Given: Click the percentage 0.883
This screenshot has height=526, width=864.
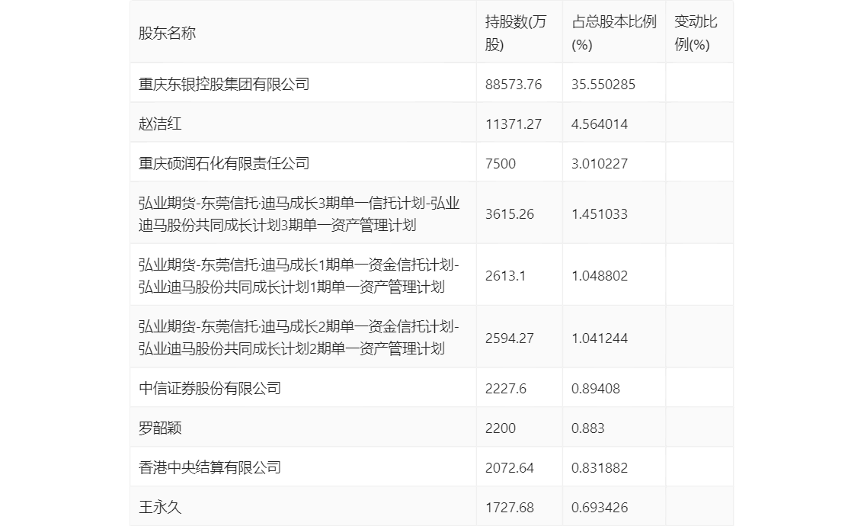Looking at the screenshot, I should [x=588, y=428].
